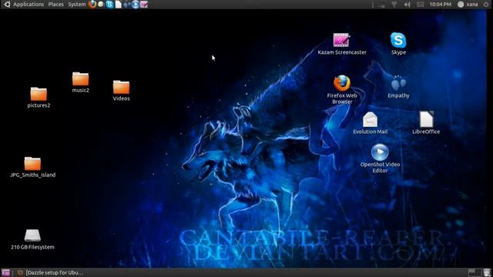Click the white document launcher in top panel
Screen dimensions: 493x277
point(118,5)
